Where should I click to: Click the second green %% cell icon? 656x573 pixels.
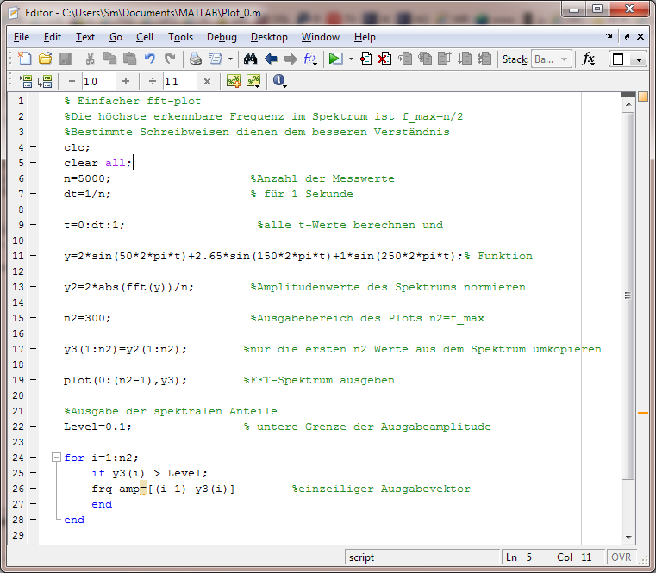coord(253,81)
